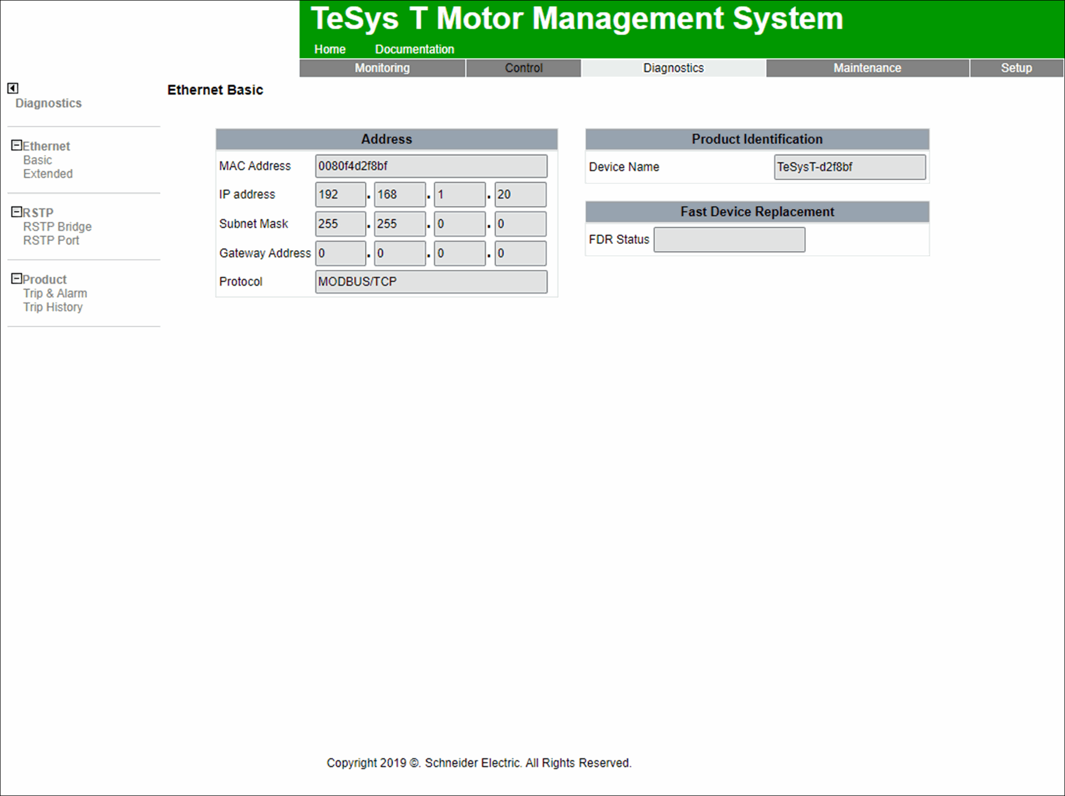Click the empty FDR Status field

729,240
